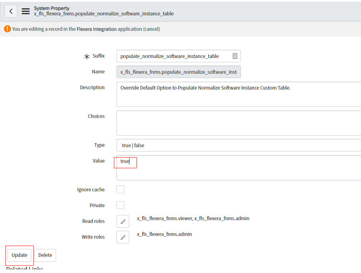
Task: Select the System Property record header icon
Action: (x=25, y=11)
